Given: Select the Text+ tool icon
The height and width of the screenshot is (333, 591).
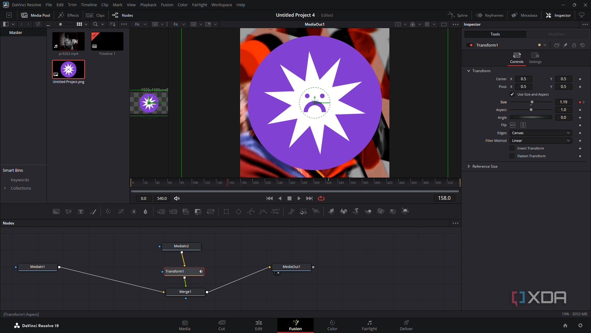Looking at the screenshot, I should (x=81, y=211).
